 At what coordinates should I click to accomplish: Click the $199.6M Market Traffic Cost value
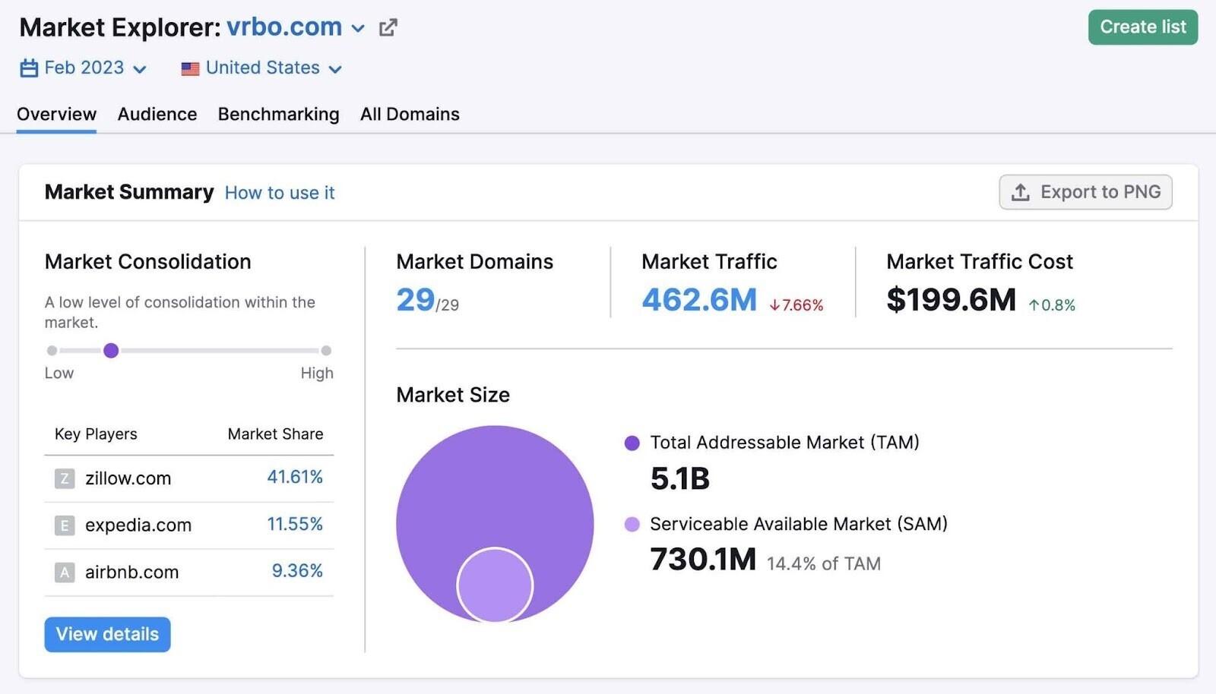coord(951,300)
